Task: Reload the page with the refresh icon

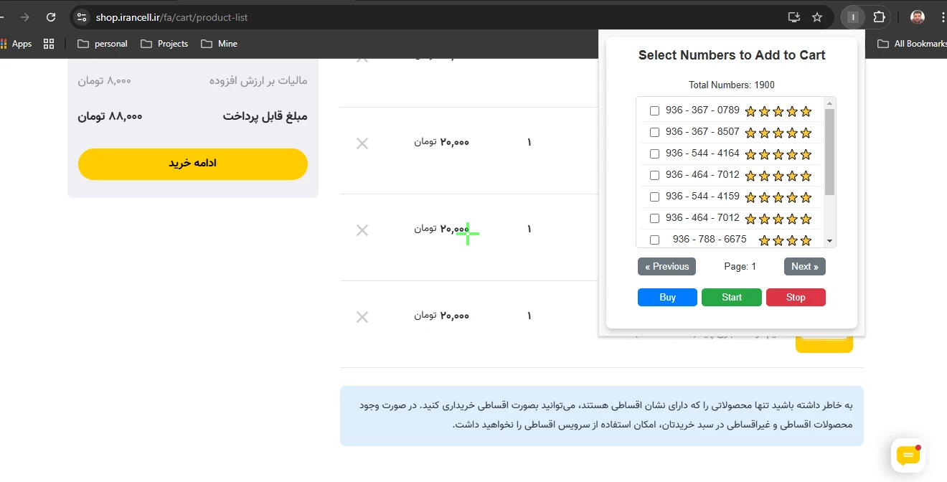Action: [x=50, y=17]
